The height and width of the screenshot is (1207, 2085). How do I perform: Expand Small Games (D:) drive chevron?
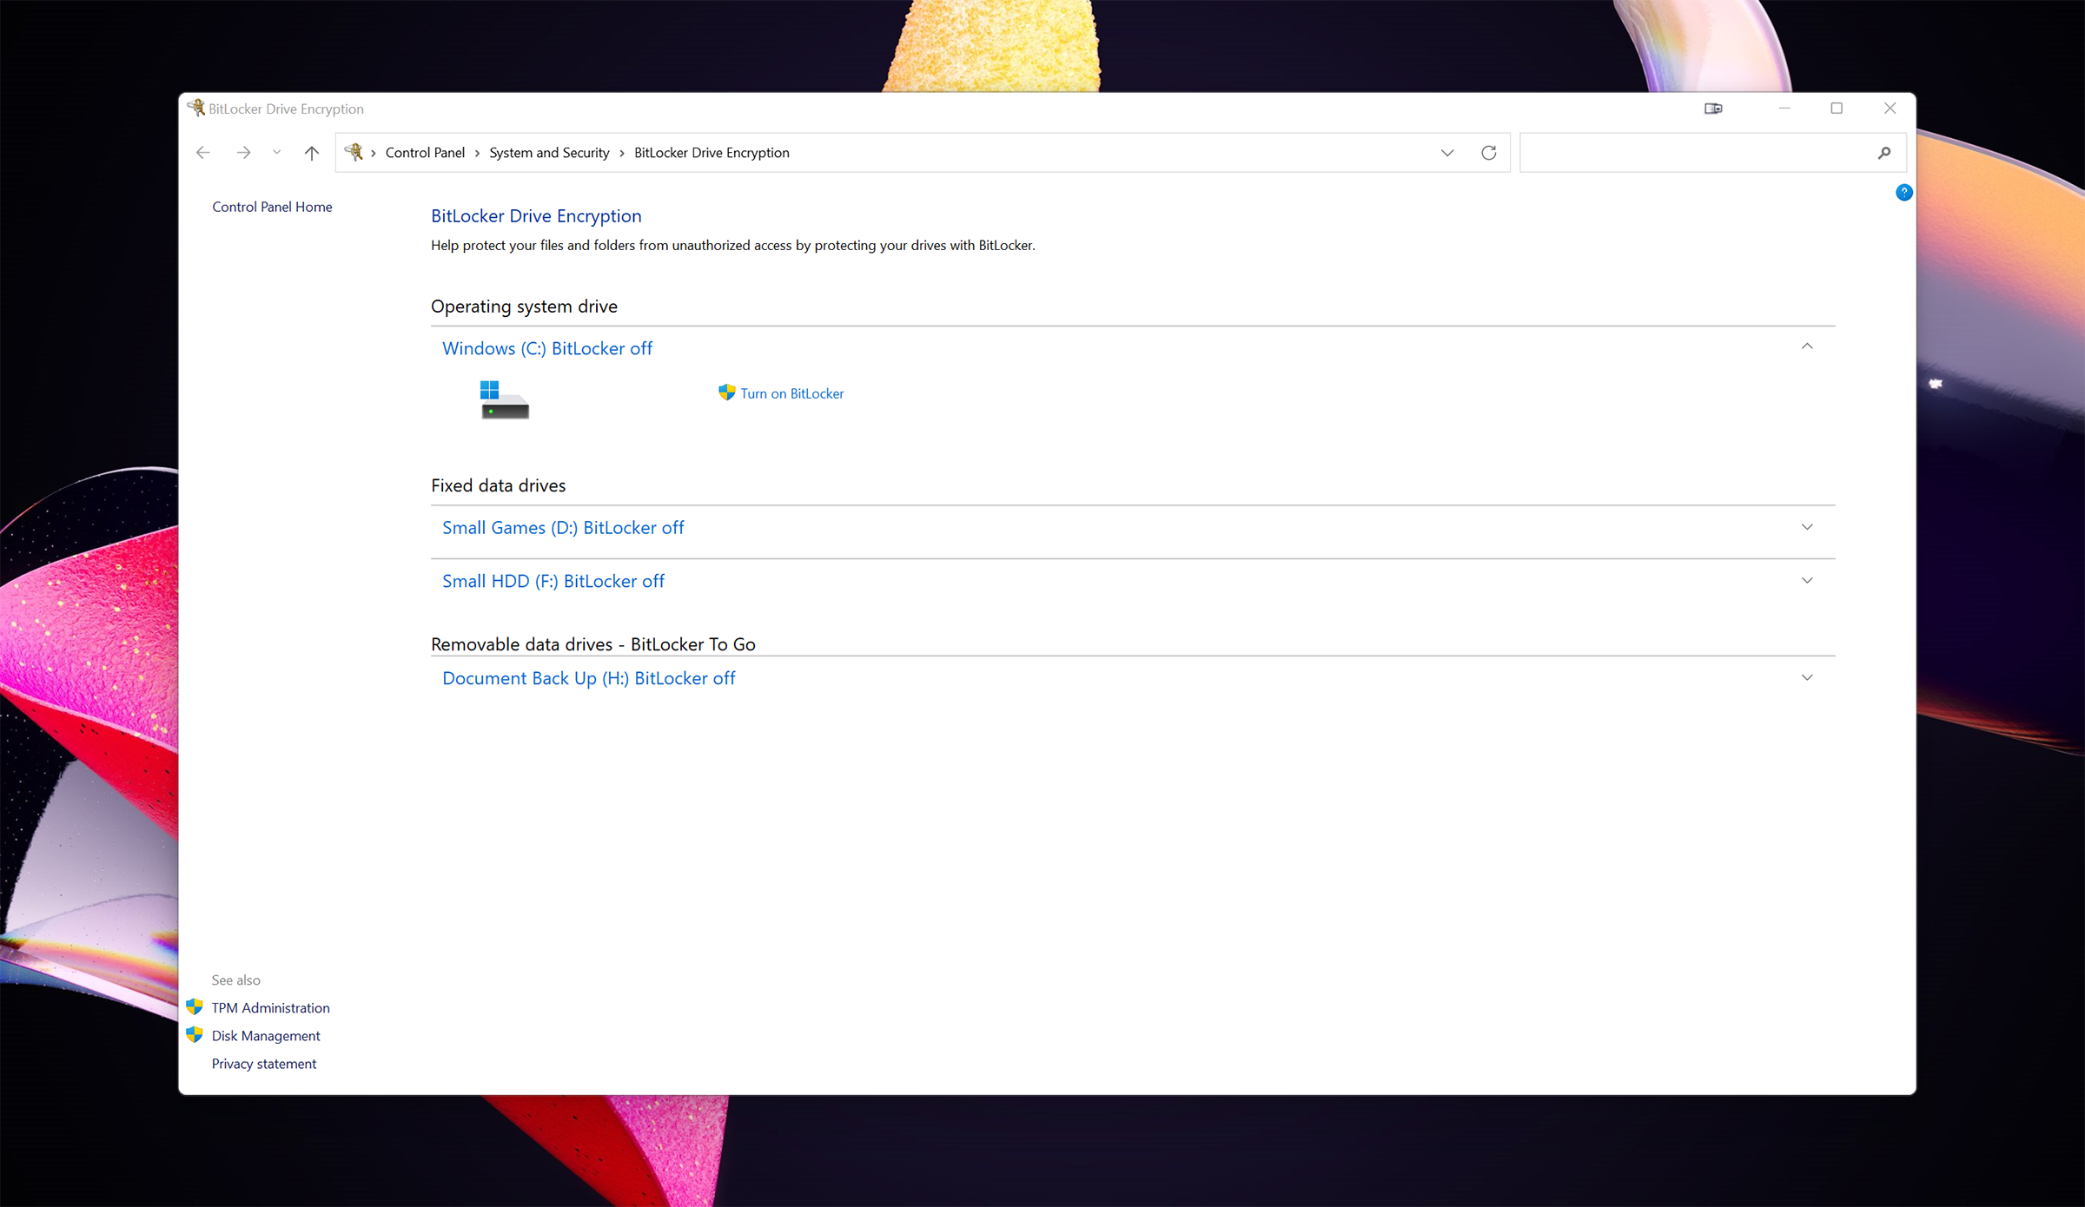(1807, 527)
